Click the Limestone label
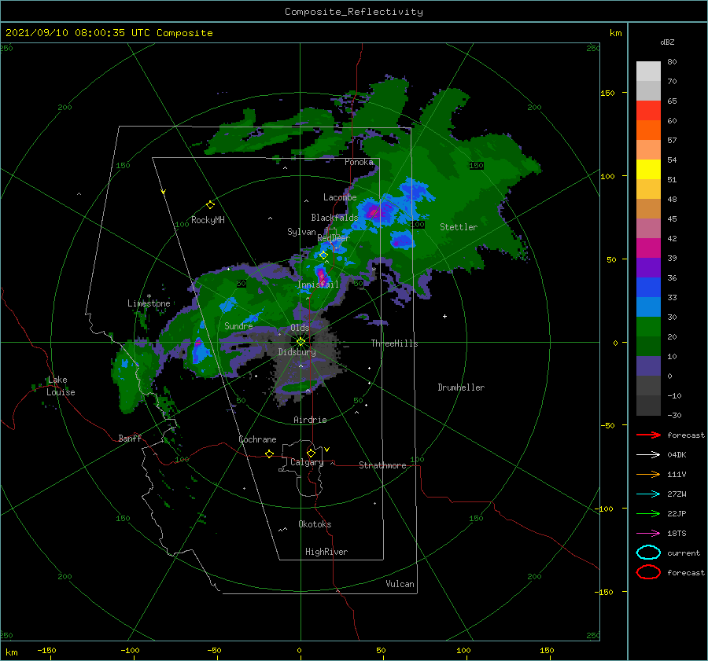Screen dimensions: 708x661 (149, 303)
